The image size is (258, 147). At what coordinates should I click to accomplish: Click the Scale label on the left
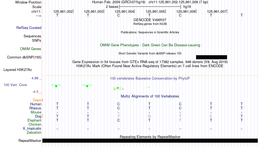coord(37,7)
